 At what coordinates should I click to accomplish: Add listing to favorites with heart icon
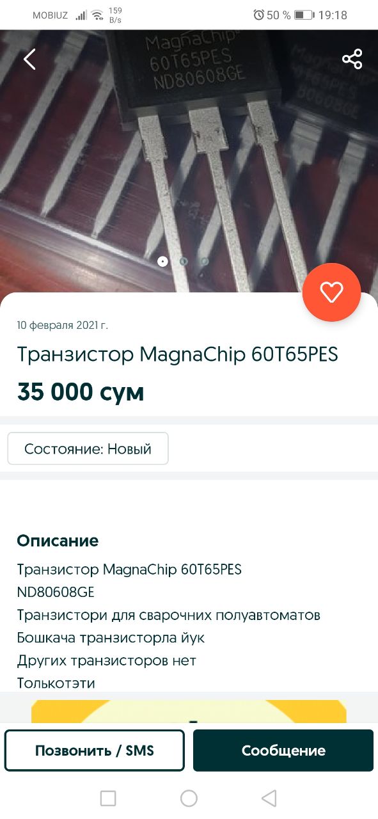[331, 292]
